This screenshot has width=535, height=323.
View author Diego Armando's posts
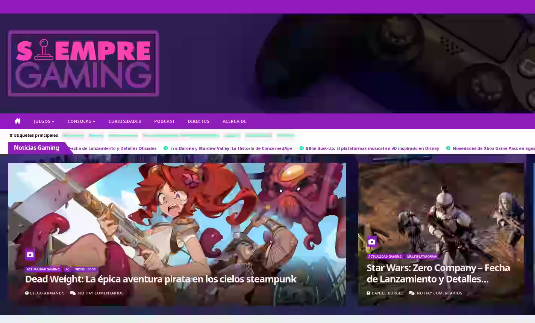pos(47,293)
